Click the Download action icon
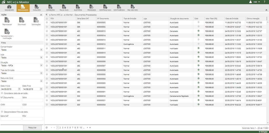This screenshot has width=269, height=133. (22, 20)
